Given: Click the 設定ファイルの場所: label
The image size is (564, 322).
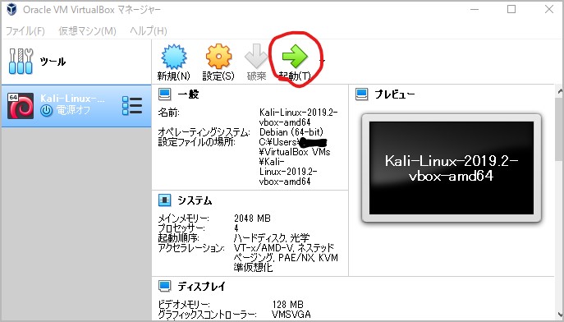Looking at the screenshot, I should tap(196, 142).
